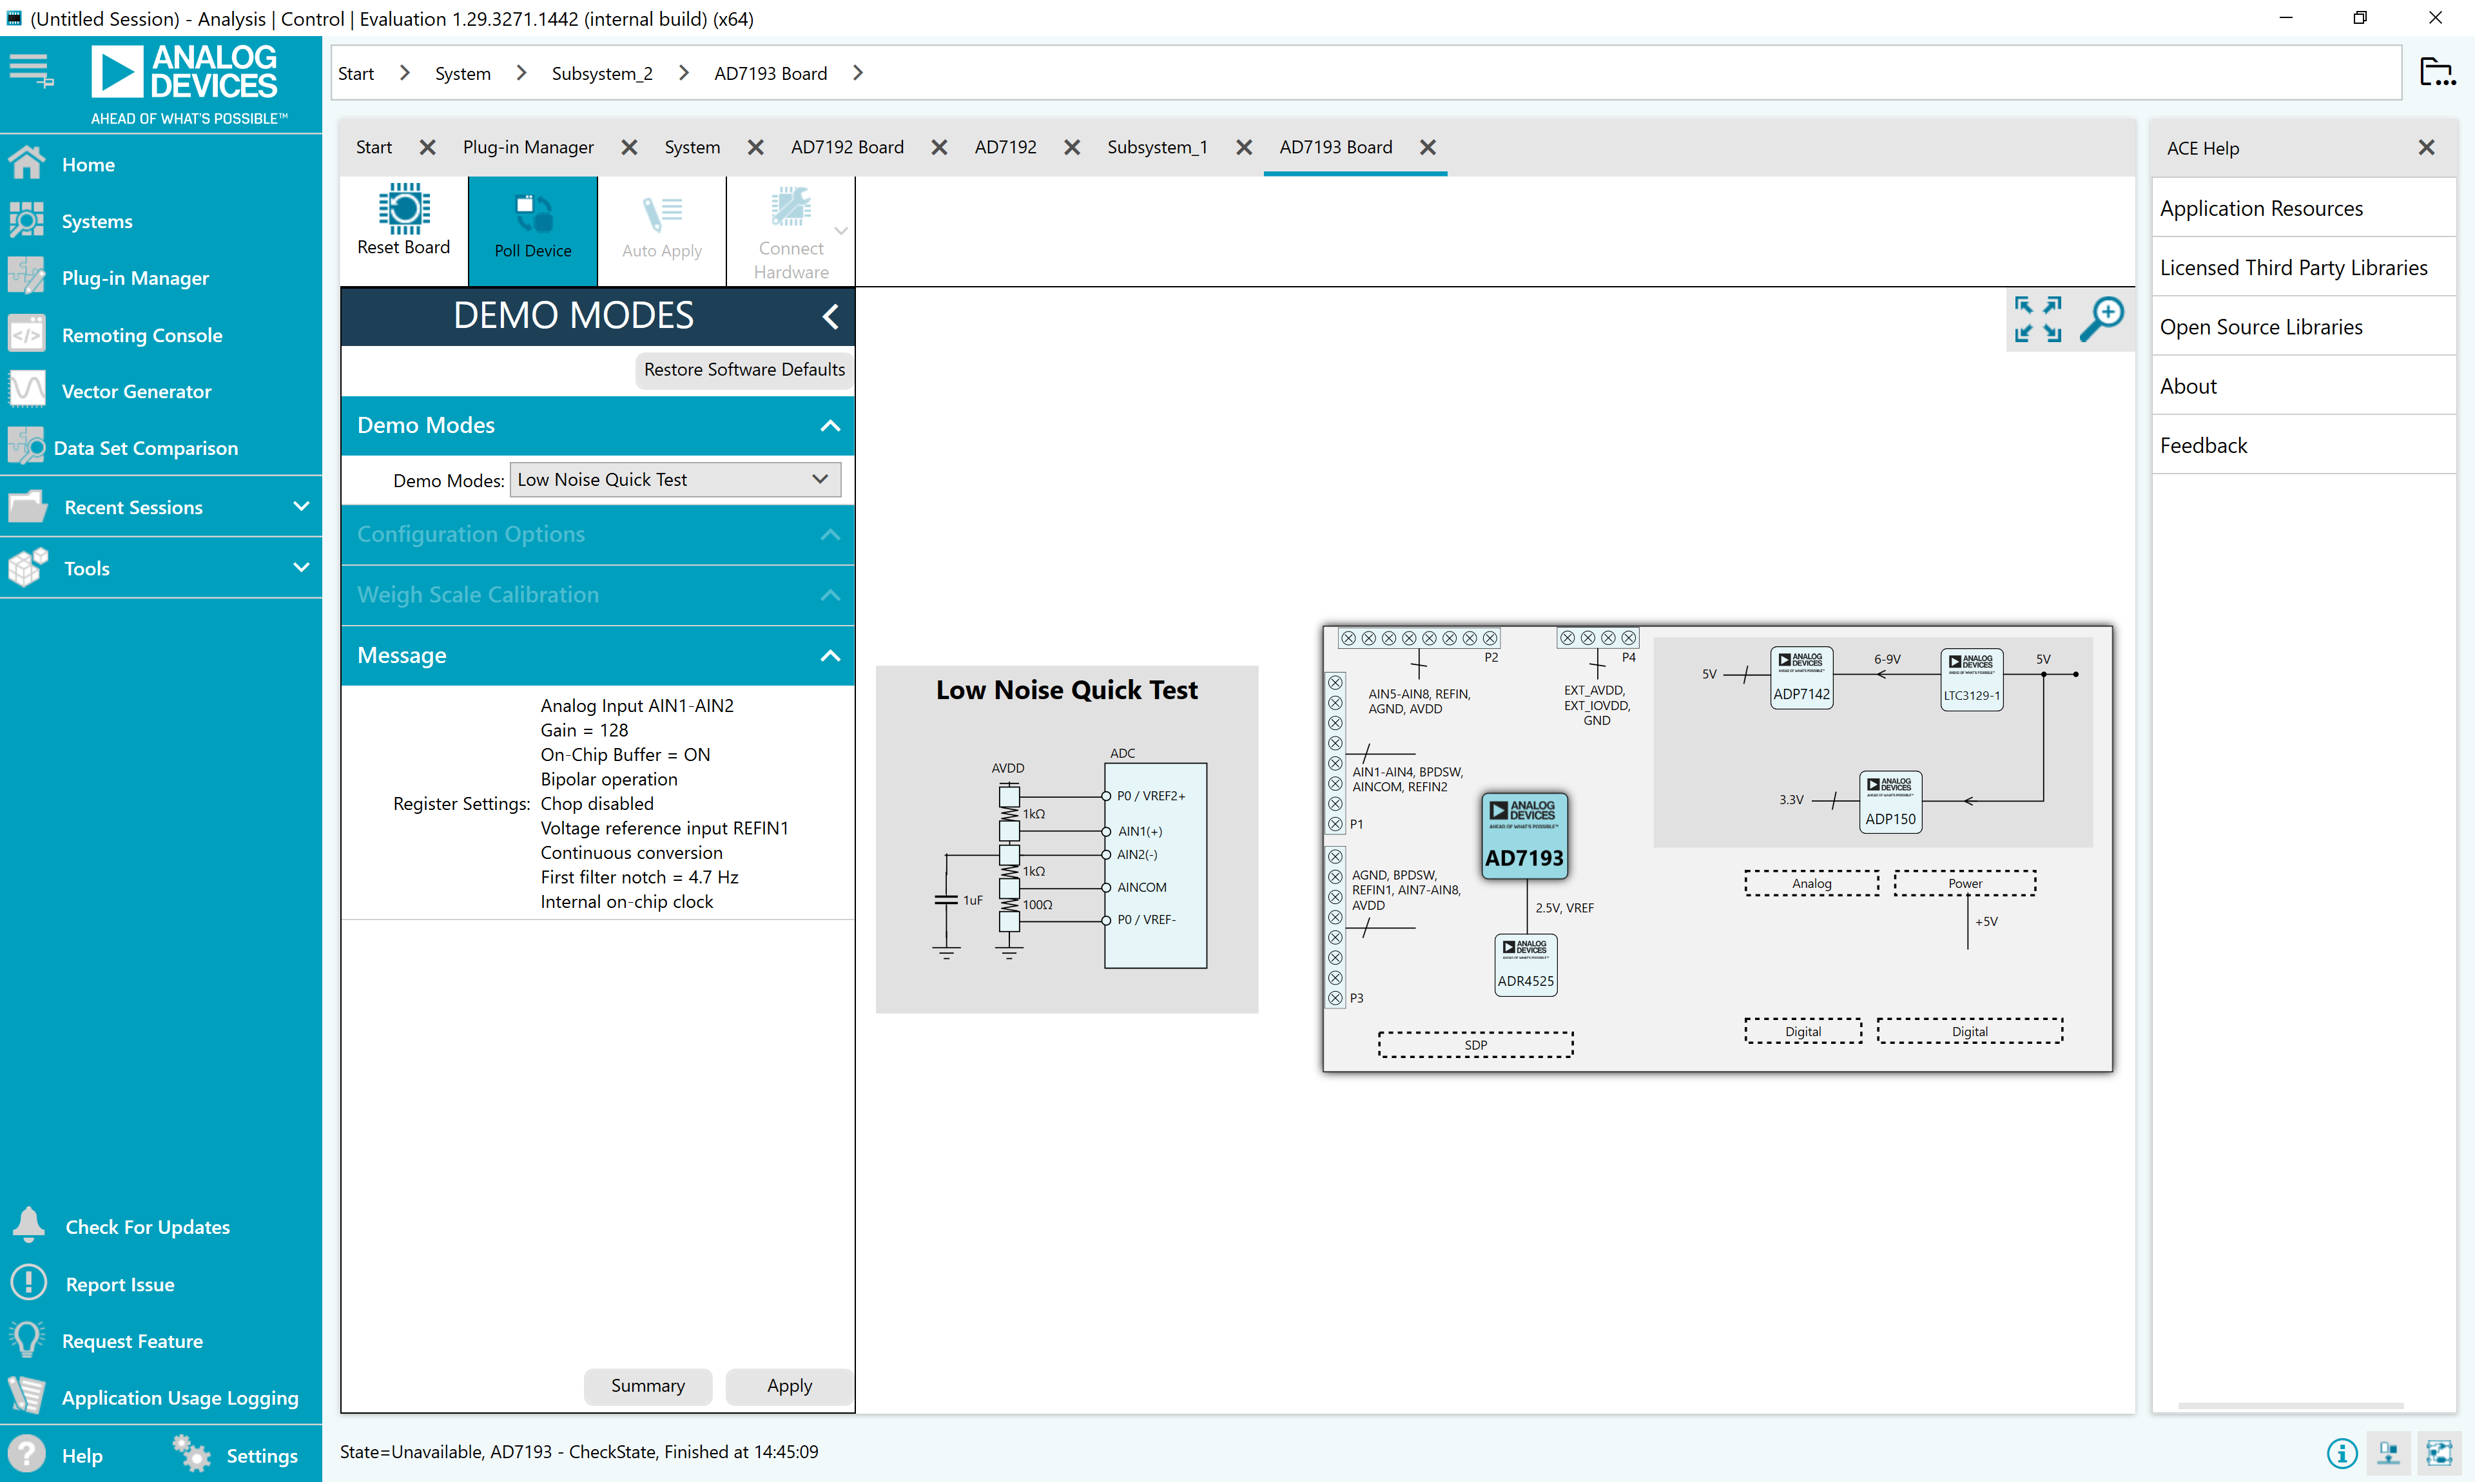Collapse the DEMO MODES side panel

(x=830, y=316)
